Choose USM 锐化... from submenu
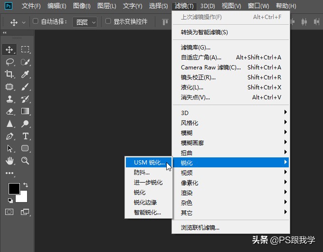 tap(149, 162)
